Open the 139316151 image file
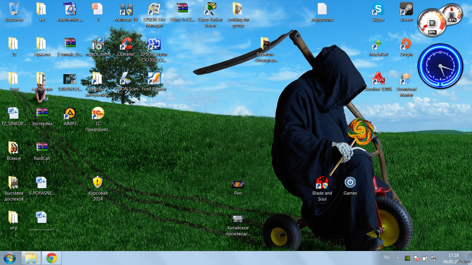This screenshot has width=472, height=265. [70, 82]
